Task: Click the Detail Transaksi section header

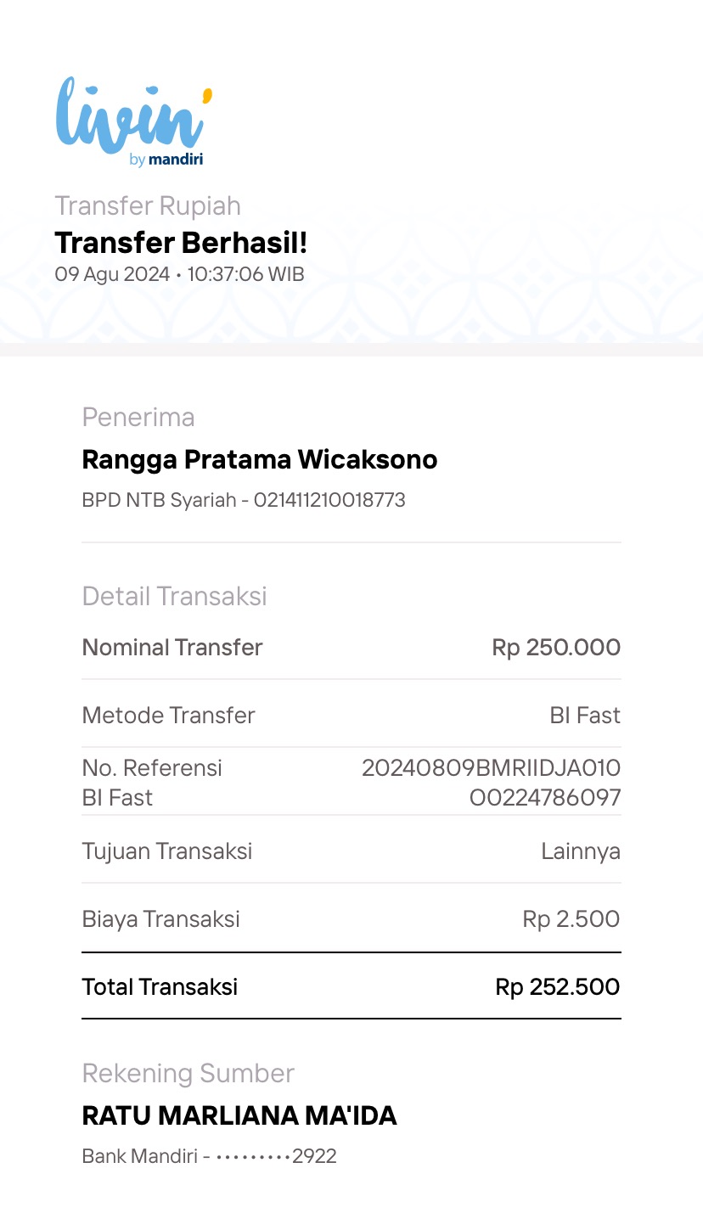Action: coord(174,596)
